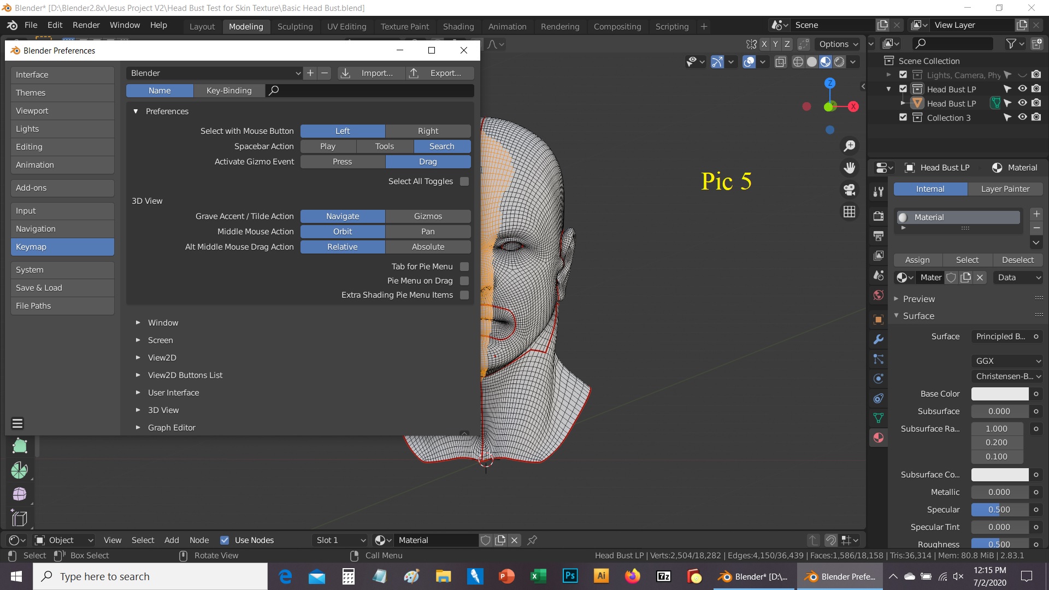Click the keymap search field

click(372, 91)
